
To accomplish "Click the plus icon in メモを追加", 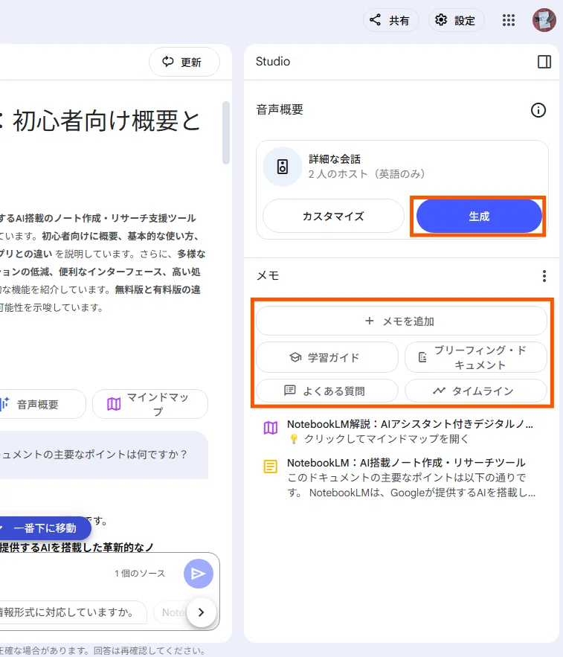I will pos(369,321).
